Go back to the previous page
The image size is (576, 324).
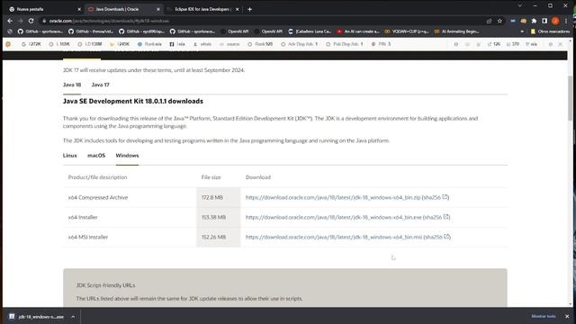click(x=10, y=21)
